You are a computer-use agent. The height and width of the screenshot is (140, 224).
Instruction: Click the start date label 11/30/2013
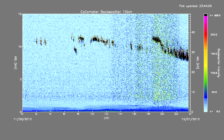(22, 119)
